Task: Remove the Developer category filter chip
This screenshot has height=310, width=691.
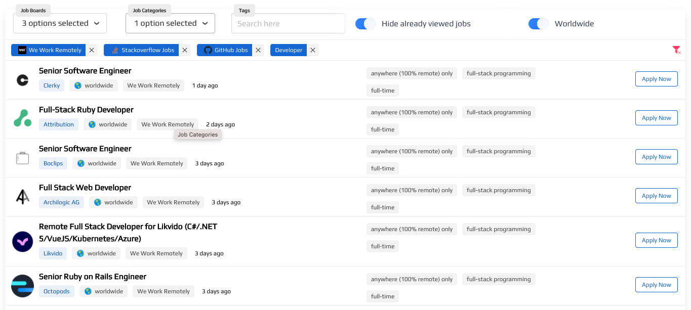Action: 313,50
